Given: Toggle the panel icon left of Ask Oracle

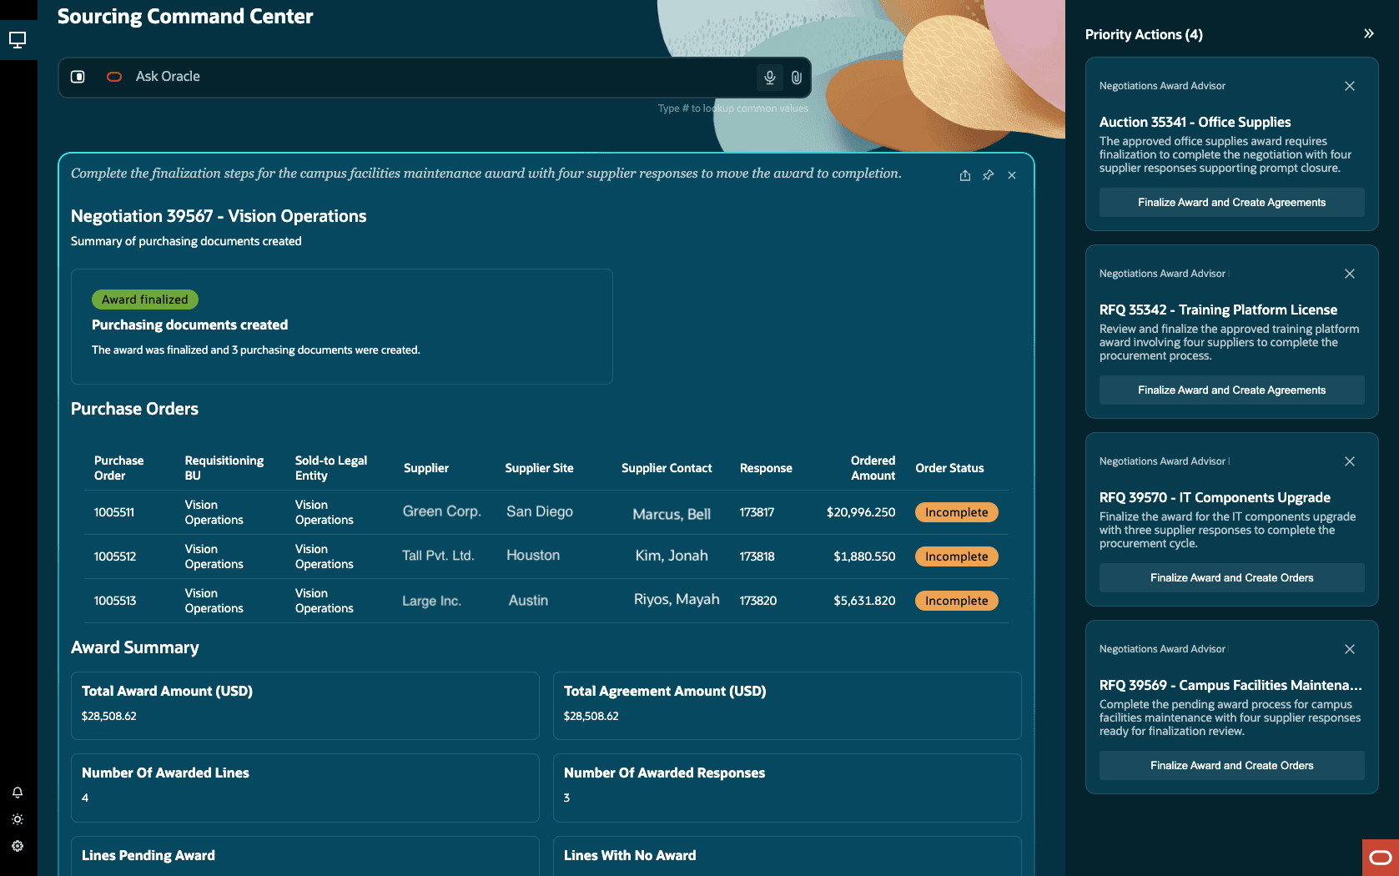Looking at the screenshot, I should [78, 77].
